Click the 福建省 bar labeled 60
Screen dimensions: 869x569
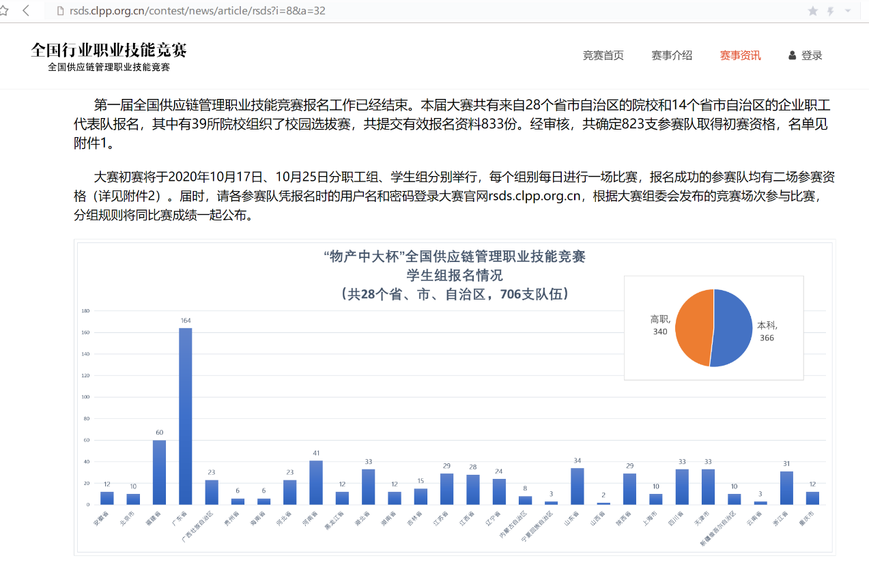point(159,472)
